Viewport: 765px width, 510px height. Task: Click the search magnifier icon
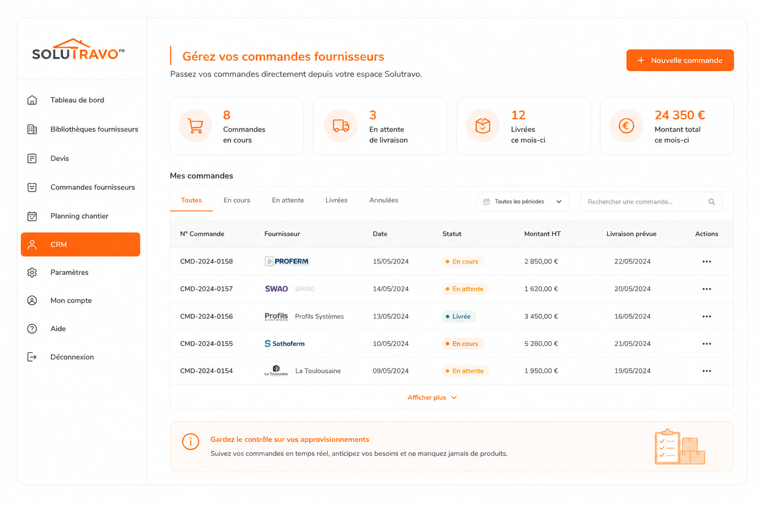click(712, 202)
